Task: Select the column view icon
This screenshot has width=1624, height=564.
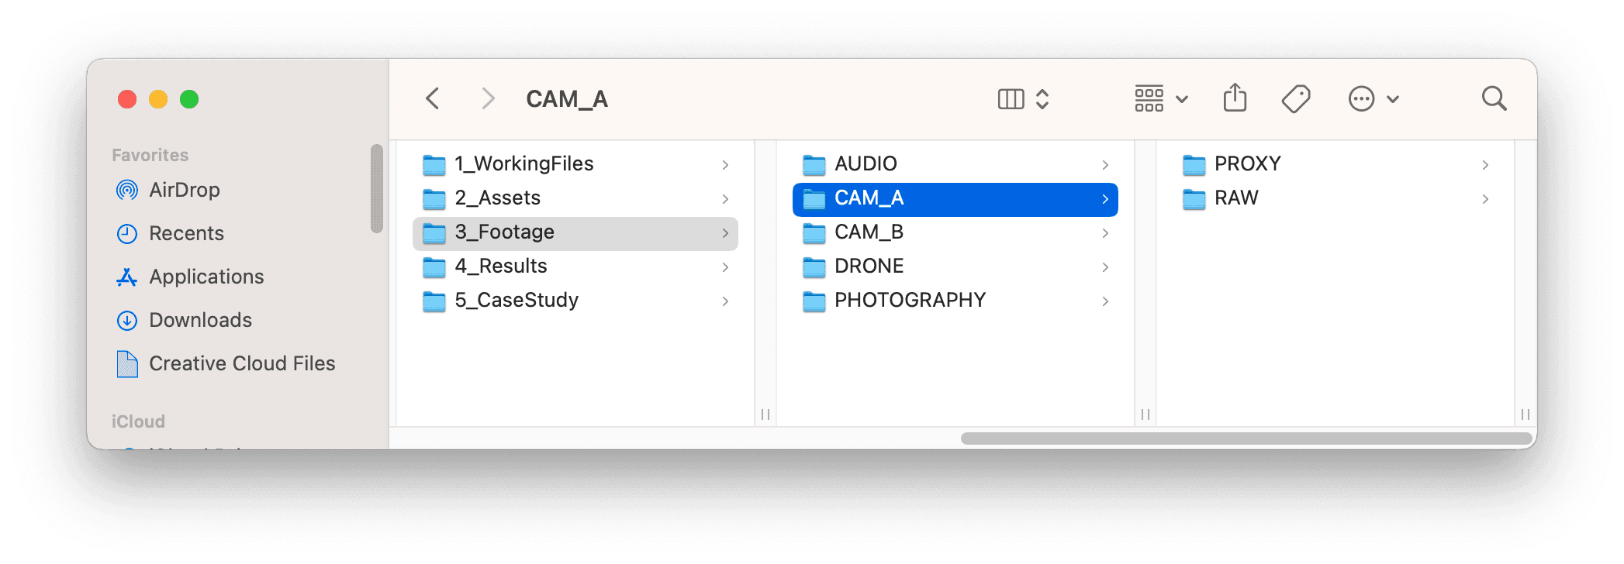Action: (x=1011, y=99)
